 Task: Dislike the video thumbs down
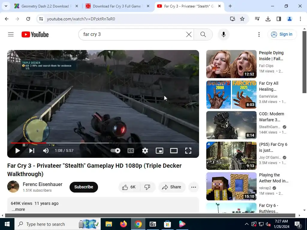coord(148,187)
